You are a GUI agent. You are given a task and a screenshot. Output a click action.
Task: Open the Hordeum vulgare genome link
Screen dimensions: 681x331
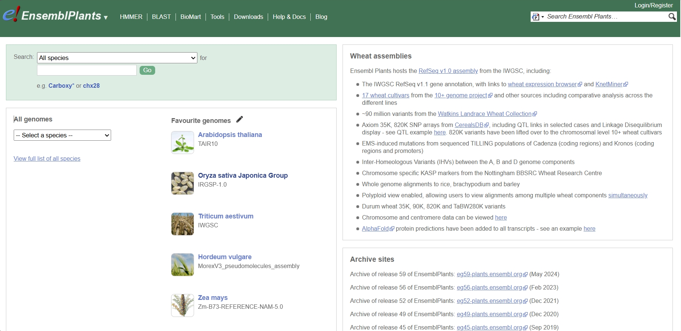225,257
